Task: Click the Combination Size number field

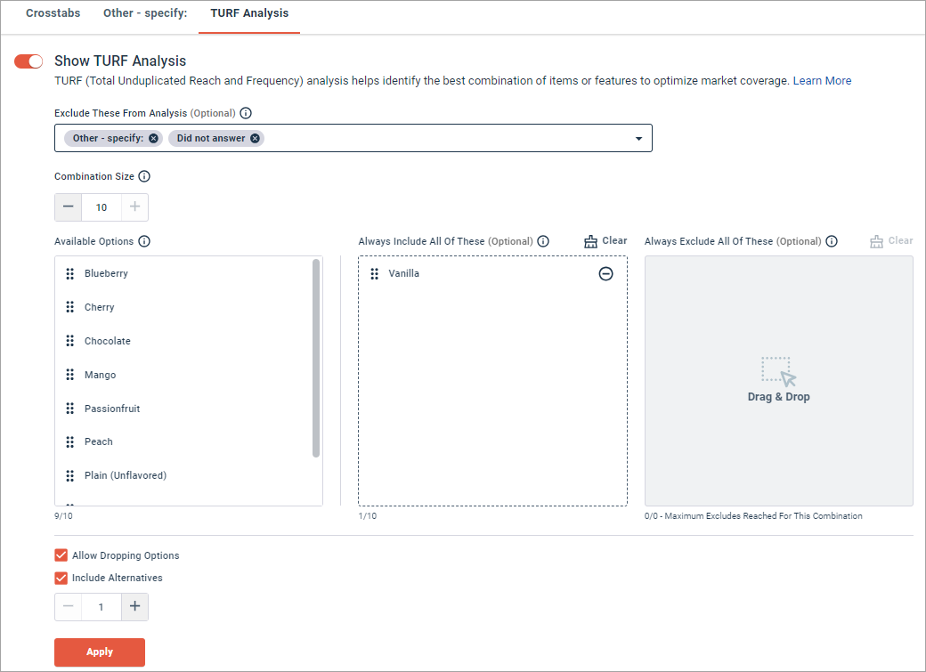Action: [x=102, y=207]
